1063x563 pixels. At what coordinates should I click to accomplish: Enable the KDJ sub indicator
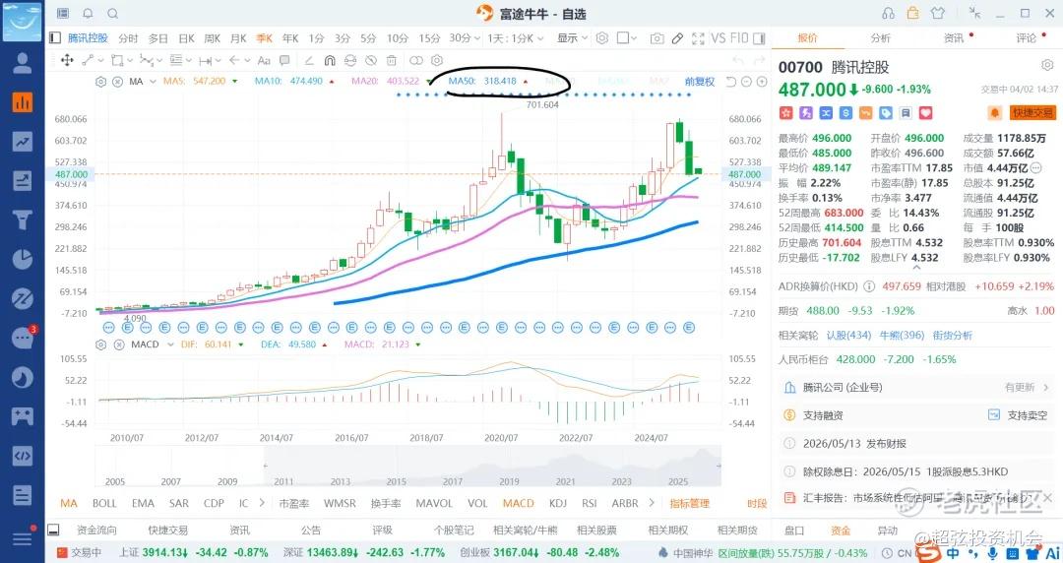click(558, 503)
